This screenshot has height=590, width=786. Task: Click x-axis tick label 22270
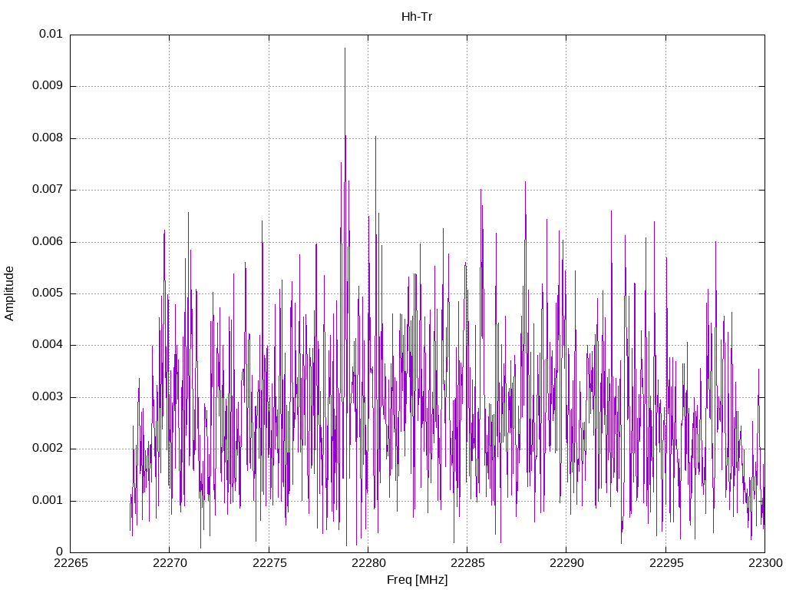pyautogui.click(x=170, y=563)
